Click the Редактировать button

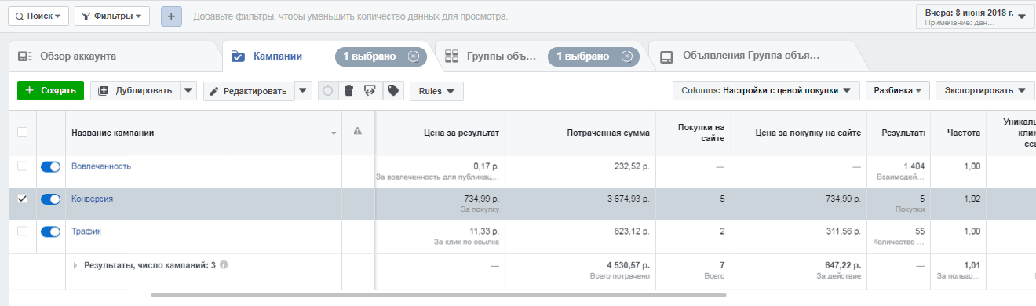point(249,91)
